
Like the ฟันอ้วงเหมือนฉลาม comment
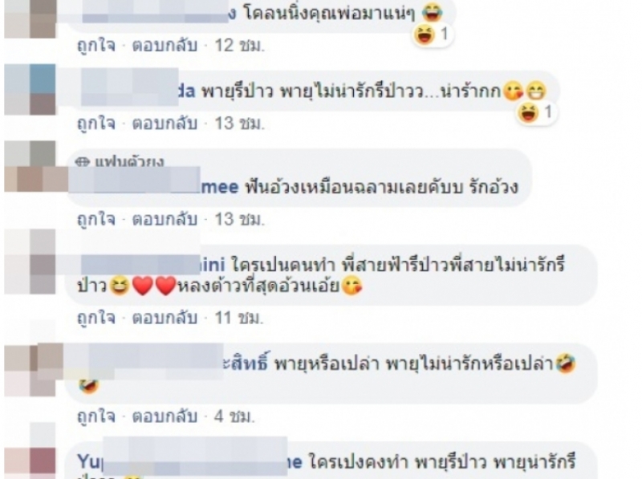click(x=96, y=219)
